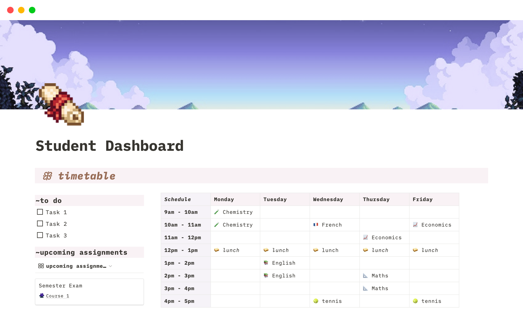Expand the upcoming assignments view dropdown chevron

click(111, 266)
